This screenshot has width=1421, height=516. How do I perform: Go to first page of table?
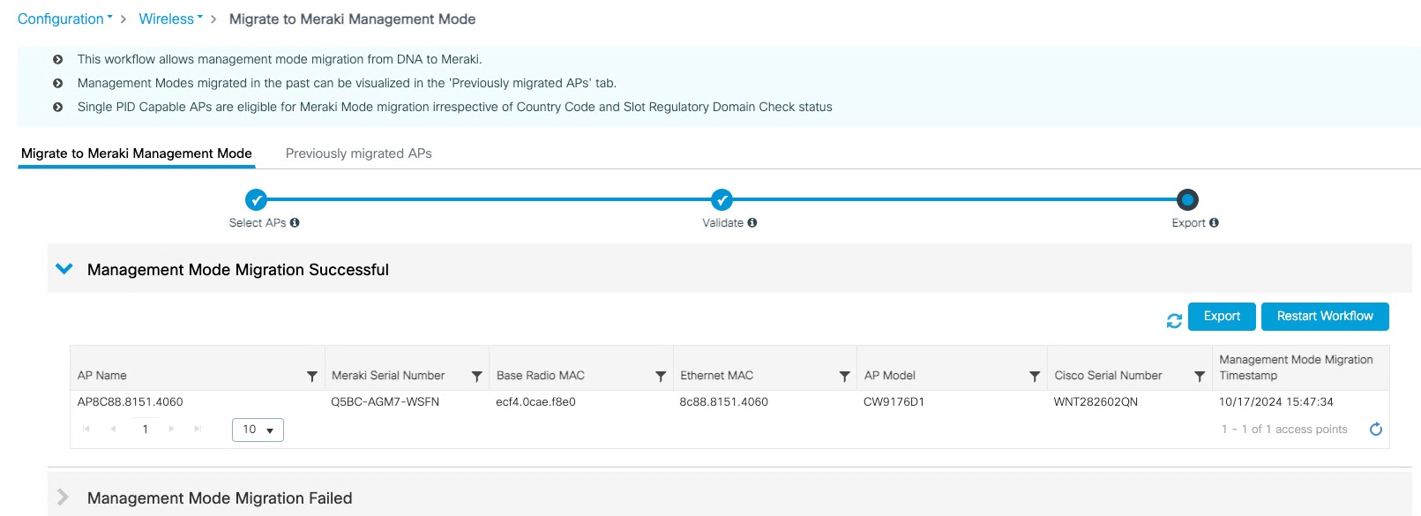point(86,430)
